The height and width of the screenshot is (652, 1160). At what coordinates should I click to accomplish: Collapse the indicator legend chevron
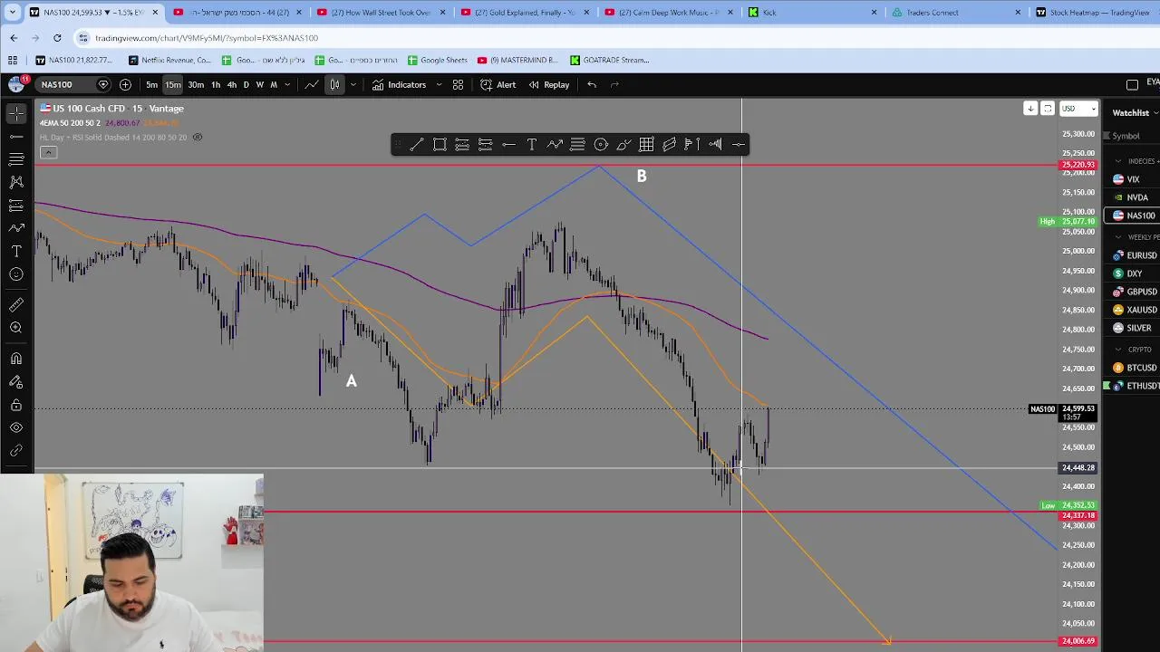tap(48, 152)
